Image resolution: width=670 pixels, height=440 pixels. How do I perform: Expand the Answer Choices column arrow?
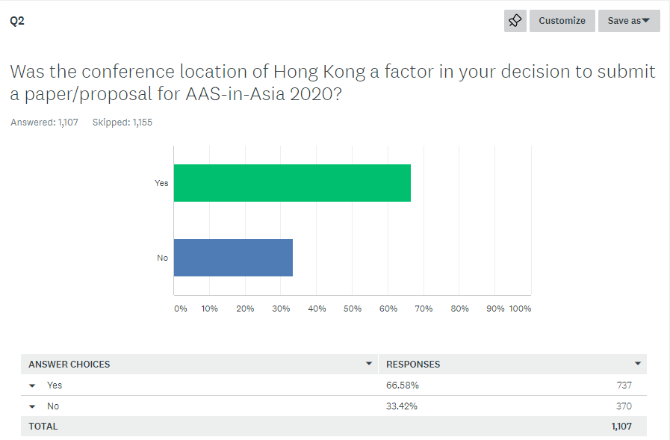[x=369, y=364]
